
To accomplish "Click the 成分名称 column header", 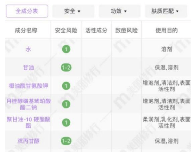I will click(26, 31).
